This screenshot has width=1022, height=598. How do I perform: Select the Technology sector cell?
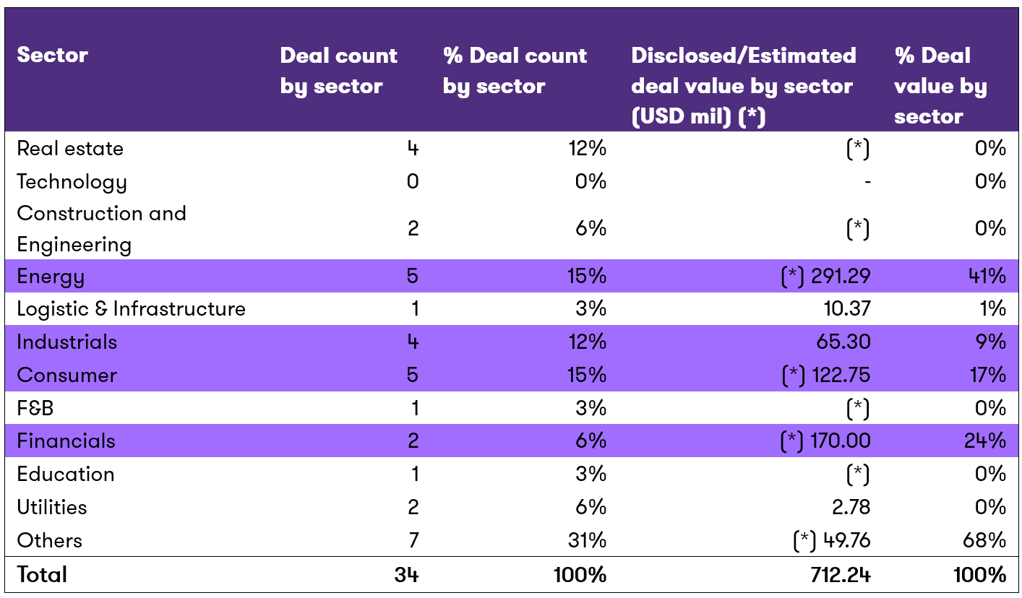[x=72, y=181]
